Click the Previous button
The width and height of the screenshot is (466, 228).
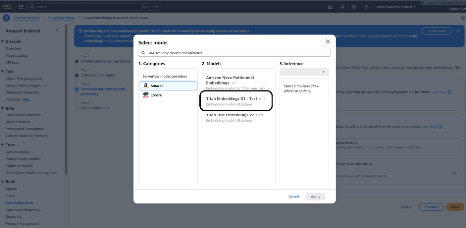click(431, 207)
